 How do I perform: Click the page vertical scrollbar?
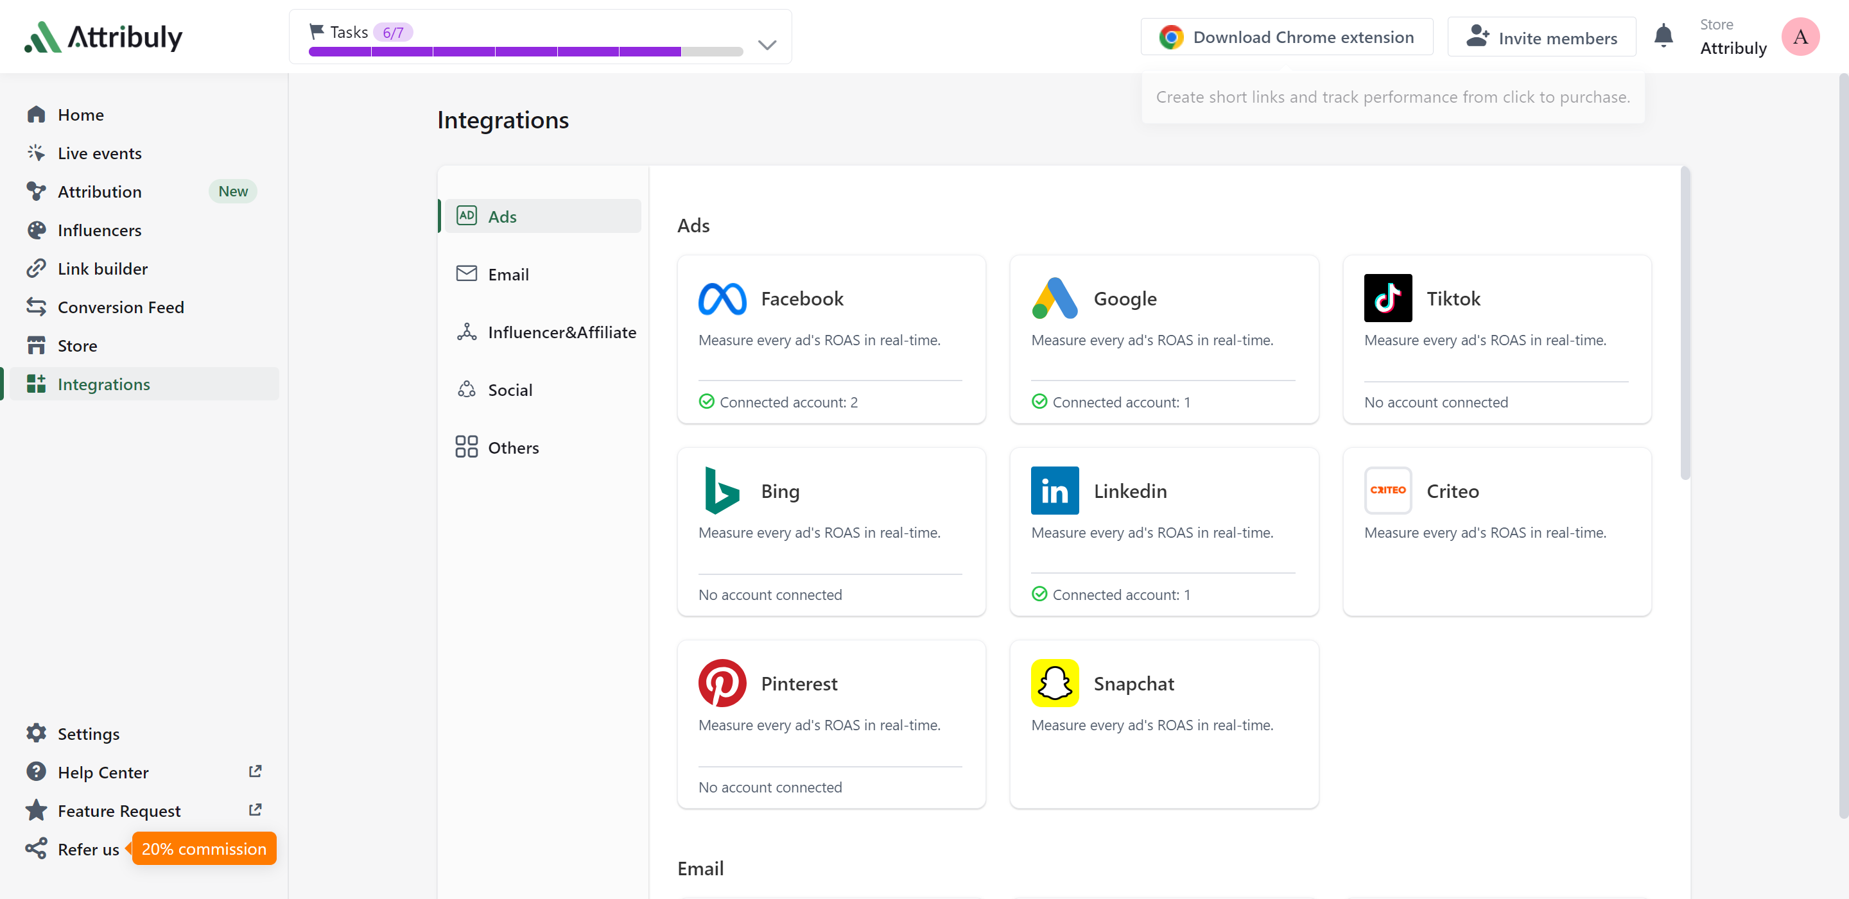1843,445
